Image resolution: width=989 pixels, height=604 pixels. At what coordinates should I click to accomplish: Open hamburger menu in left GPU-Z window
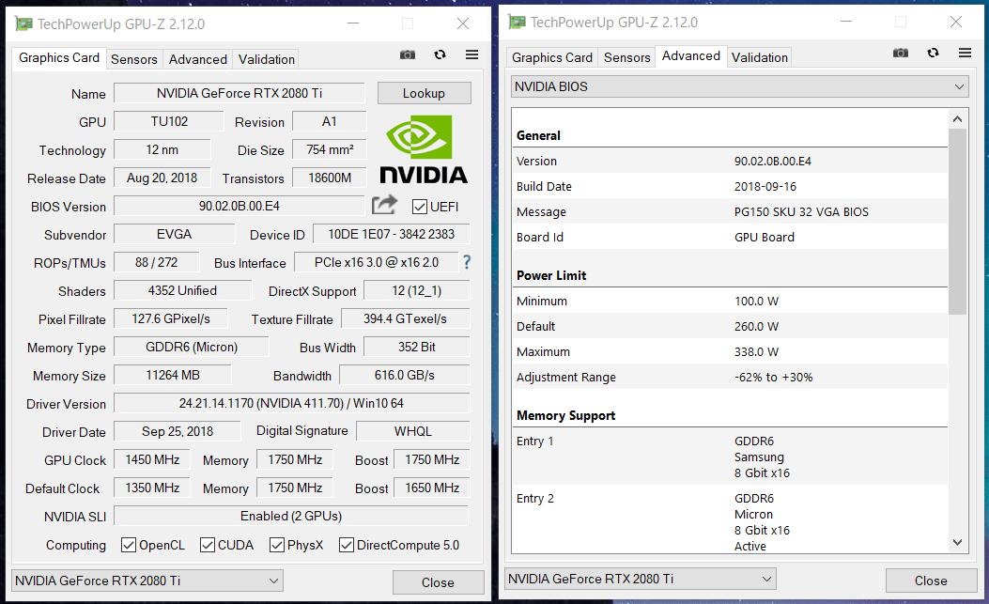point(471,54)
